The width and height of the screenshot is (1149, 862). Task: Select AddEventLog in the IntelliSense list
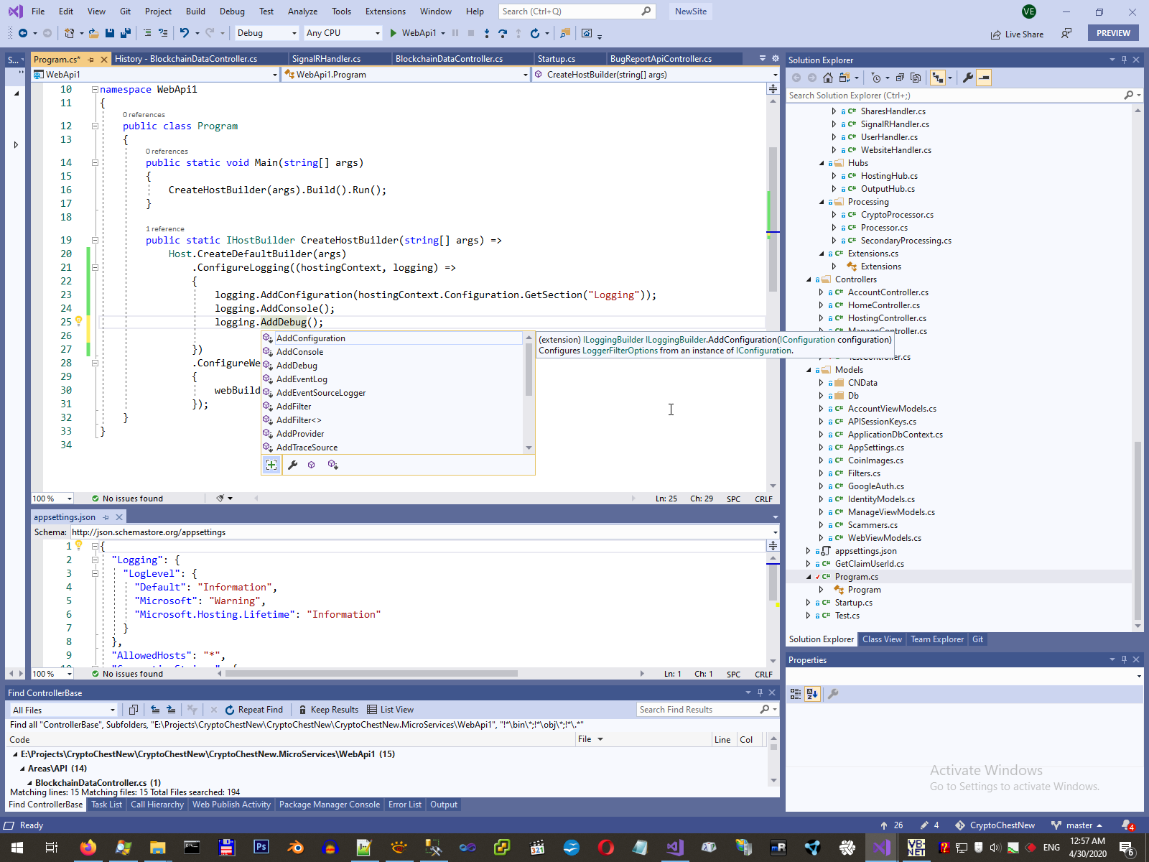(x=302, y=379)
